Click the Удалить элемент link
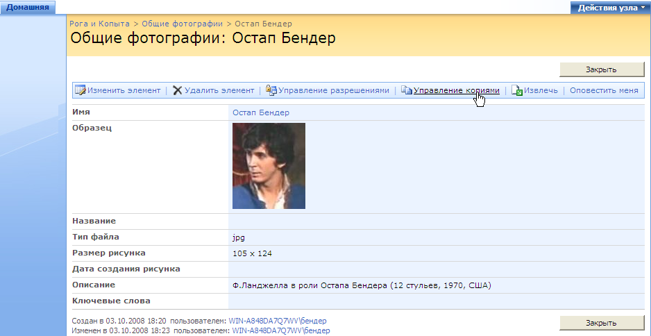651x336 pixels. 219,90
